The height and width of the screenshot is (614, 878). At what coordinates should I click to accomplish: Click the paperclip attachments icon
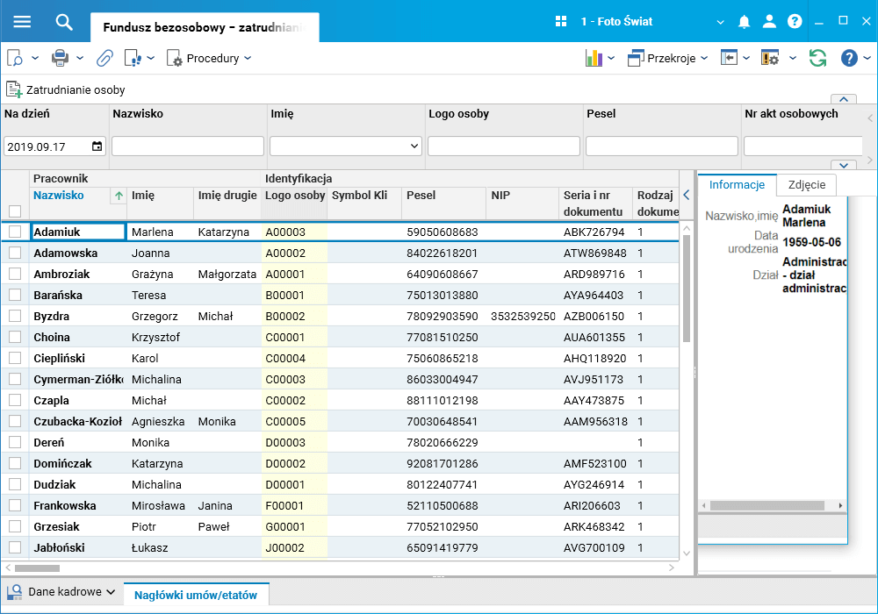(104, 58)
